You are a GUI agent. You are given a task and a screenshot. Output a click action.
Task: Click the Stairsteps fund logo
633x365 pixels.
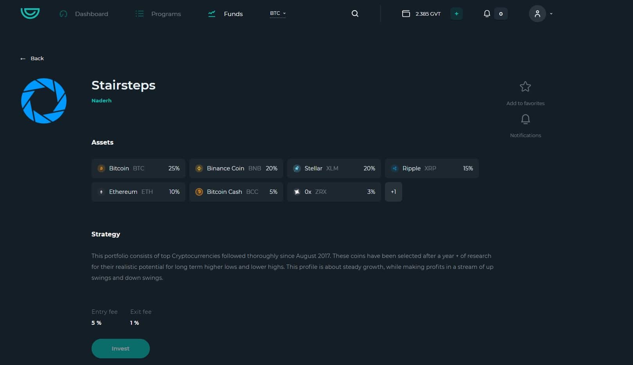pyautogui.click(x=44, y=101)
